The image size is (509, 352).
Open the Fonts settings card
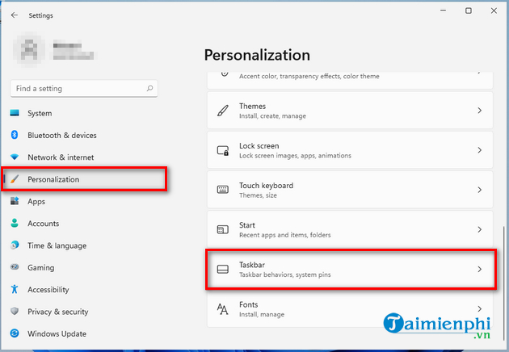[350, 309]
